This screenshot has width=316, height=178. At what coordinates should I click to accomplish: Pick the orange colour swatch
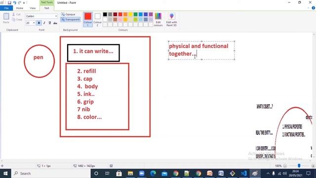click(x=125, y=14)
